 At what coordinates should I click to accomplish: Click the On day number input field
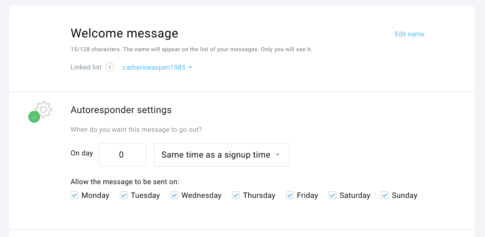pos(122,155)
